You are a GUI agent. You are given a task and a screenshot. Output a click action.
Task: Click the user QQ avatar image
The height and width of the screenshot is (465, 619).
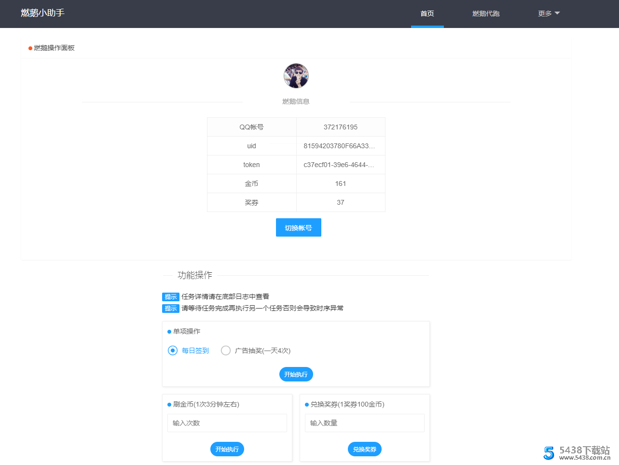pyautogui.click(x=296, y=76)
